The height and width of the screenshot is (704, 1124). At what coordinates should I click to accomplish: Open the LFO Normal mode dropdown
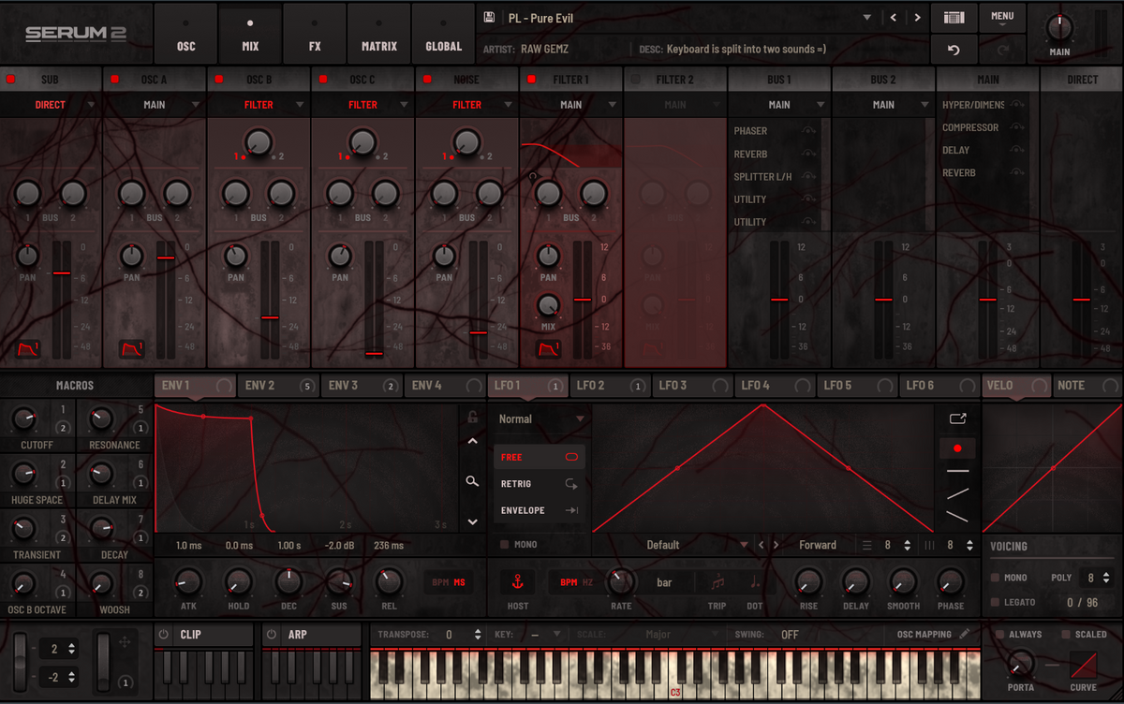pos(541,419)
